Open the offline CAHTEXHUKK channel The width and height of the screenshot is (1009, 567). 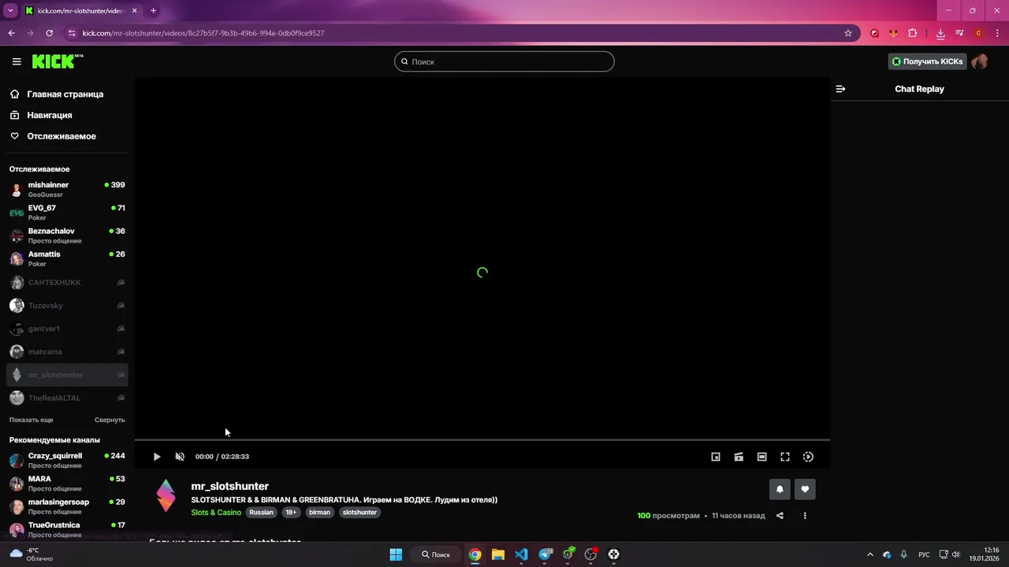[x=67, y=282]
